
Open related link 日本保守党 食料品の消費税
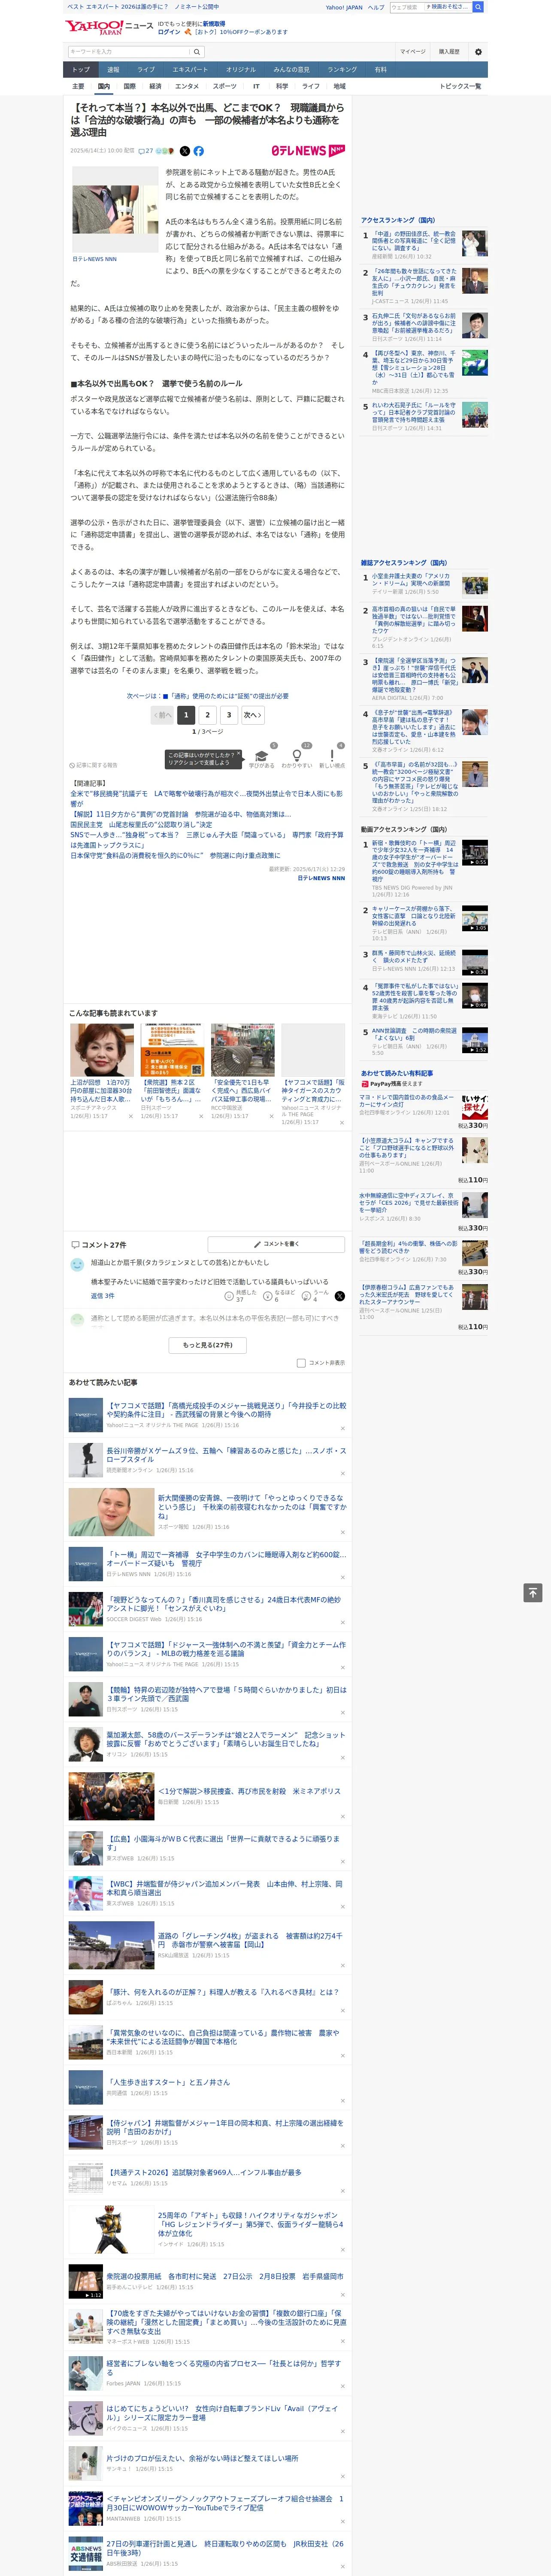[x=175, y=856]
